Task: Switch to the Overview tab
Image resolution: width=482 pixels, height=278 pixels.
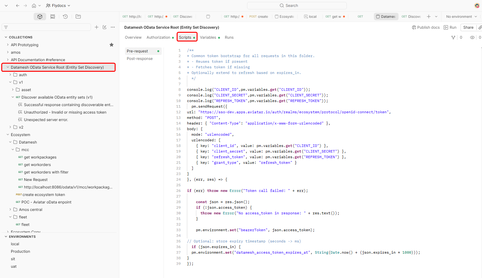Action: [x=133, y=37]
